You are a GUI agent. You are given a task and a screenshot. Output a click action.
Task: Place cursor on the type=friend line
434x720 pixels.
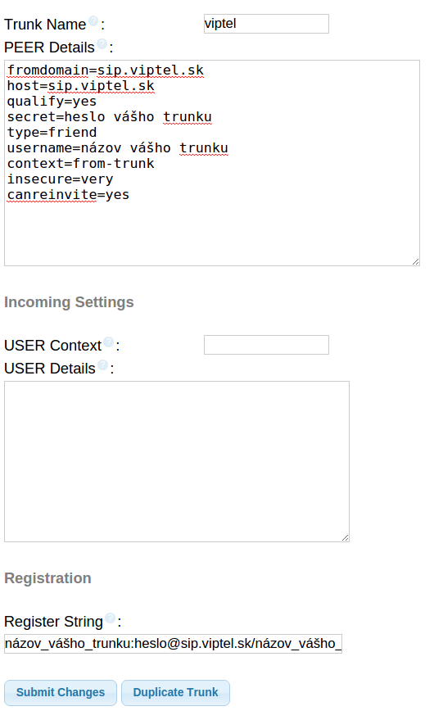(52, 133)
